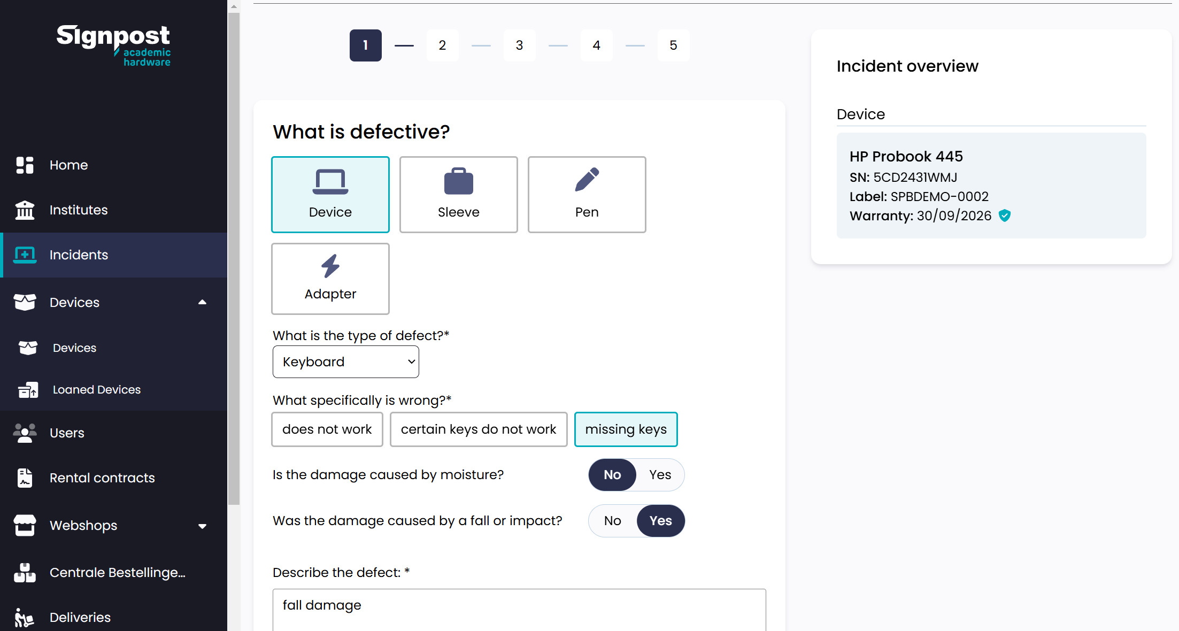The height and width of the screenshot is (631, 1179).
Task: Go to Institutes in the sidebar
Action: pyautogui.click(x=79, y=210)
